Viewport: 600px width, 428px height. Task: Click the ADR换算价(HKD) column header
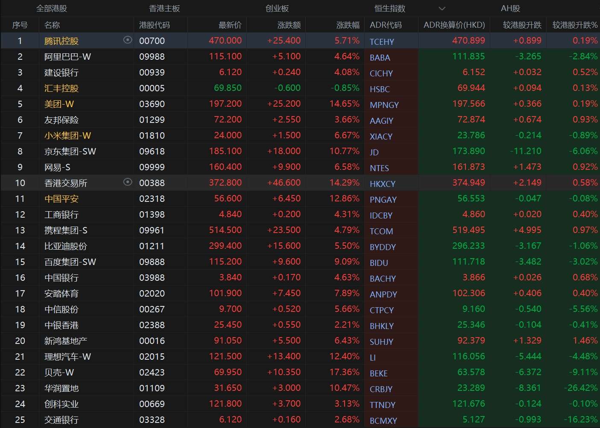(x=454, y=25)
